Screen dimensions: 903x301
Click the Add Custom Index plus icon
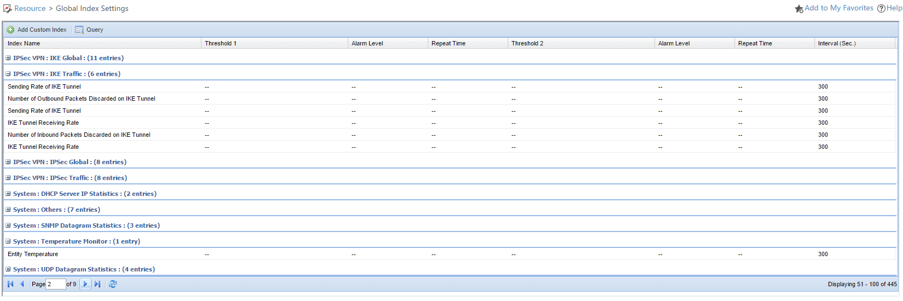(10, 30)
